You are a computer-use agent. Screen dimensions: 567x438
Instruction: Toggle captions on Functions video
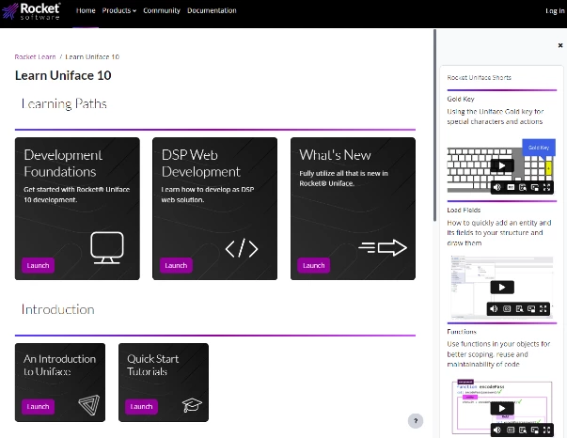point(511,430)
